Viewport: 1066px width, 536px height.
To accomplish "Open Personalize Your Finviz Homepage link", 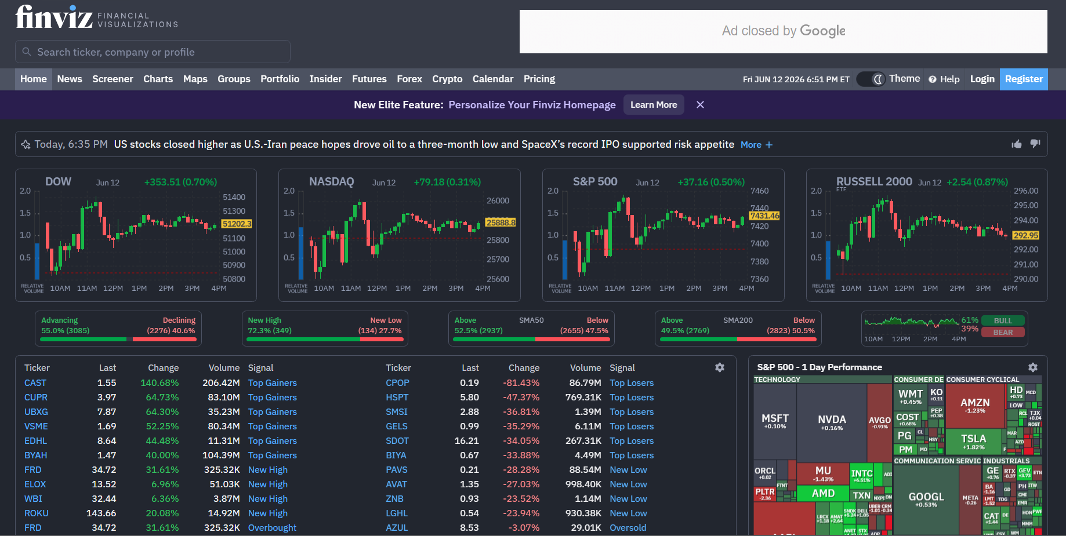I will point(532,105).
